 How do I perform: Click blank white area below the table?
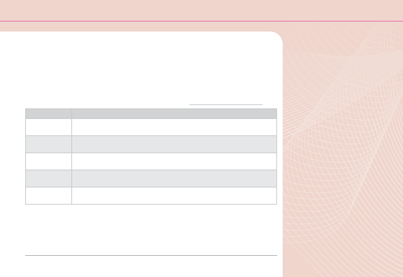[x=140, y=227]
